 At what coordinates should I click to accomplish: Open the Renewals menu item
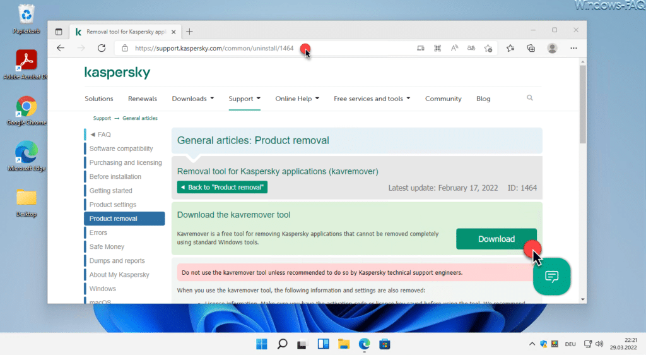[142, 99]
